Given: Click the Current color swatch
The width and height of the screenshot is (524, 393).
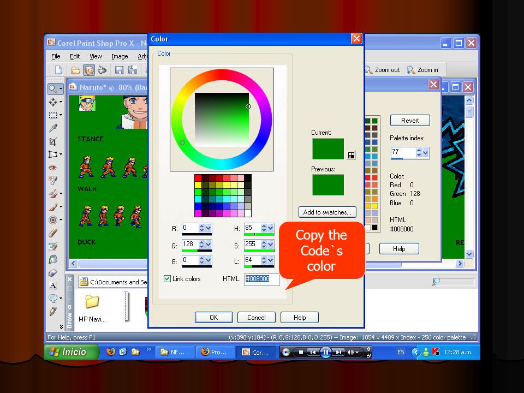Looking at the screenshot, I should [x=328, y=148].
